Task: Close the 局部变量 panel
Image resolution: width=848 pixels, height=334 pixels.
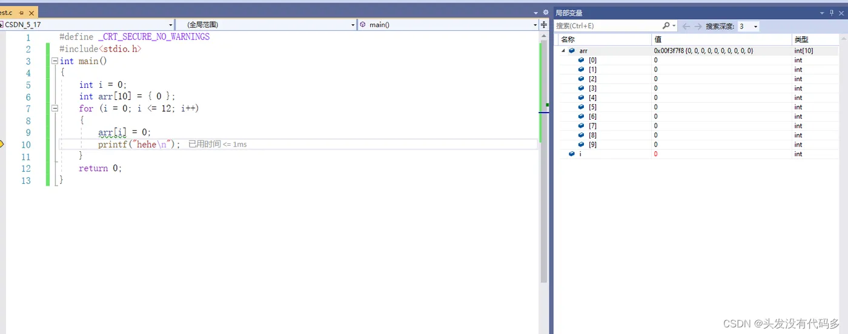Action: pos(841,13)
